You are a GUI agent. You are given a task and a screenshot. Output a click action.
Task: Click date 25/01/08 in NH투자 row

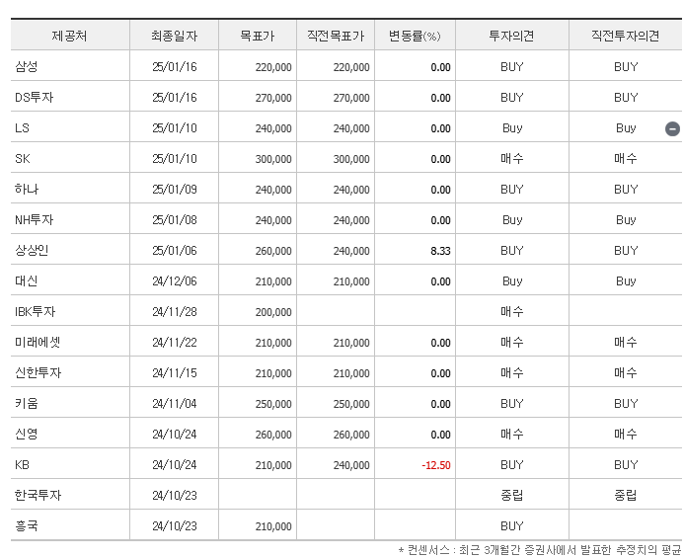click(x=175, y=220)
